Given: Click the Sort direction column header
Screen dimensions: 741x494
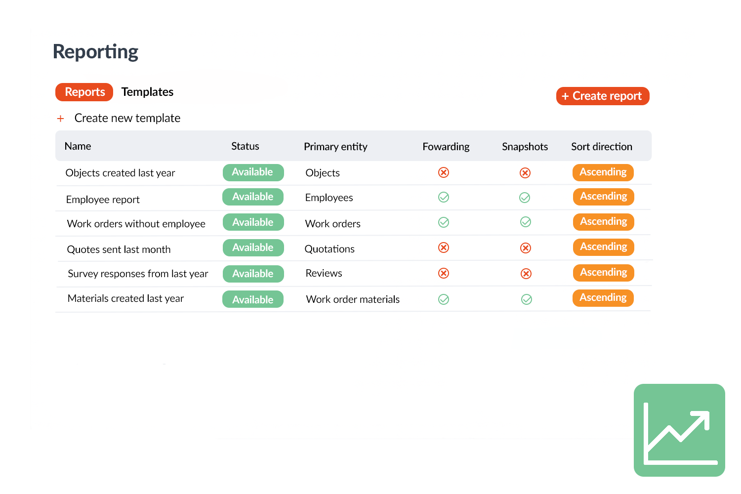Looking at the screenshot, I should (x=601, y=147).
